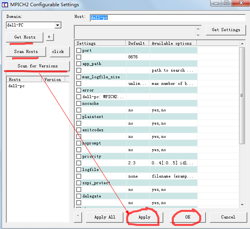This screenshot has width=250, height=229.
Task: Check the box on the path to search row
Action: 79,70
